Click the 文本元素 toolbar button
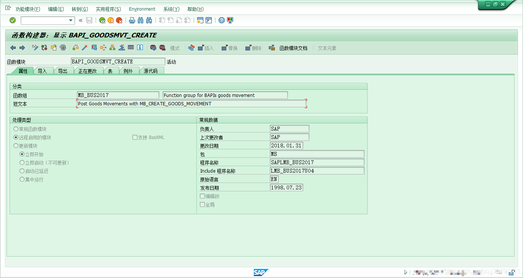The image size is (523, 278). [327, 48]
